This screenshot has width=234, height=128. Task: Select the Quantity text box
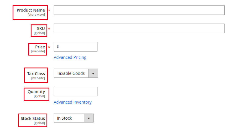pyautogui.click(x=76, y=92)
